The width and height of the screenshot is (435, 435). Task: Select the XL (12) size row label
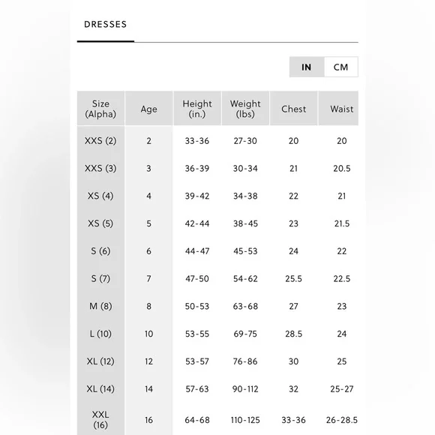pos(100,361)
